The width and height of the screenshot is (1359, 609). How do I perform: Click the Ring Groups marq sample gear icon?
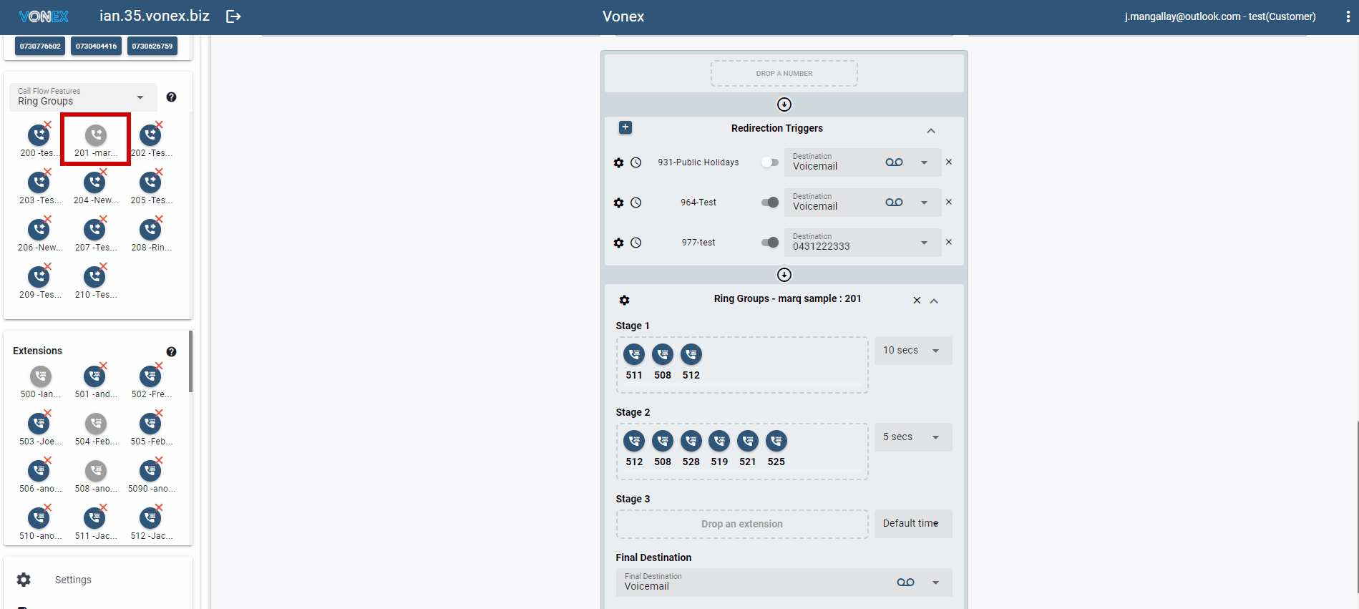624,300
